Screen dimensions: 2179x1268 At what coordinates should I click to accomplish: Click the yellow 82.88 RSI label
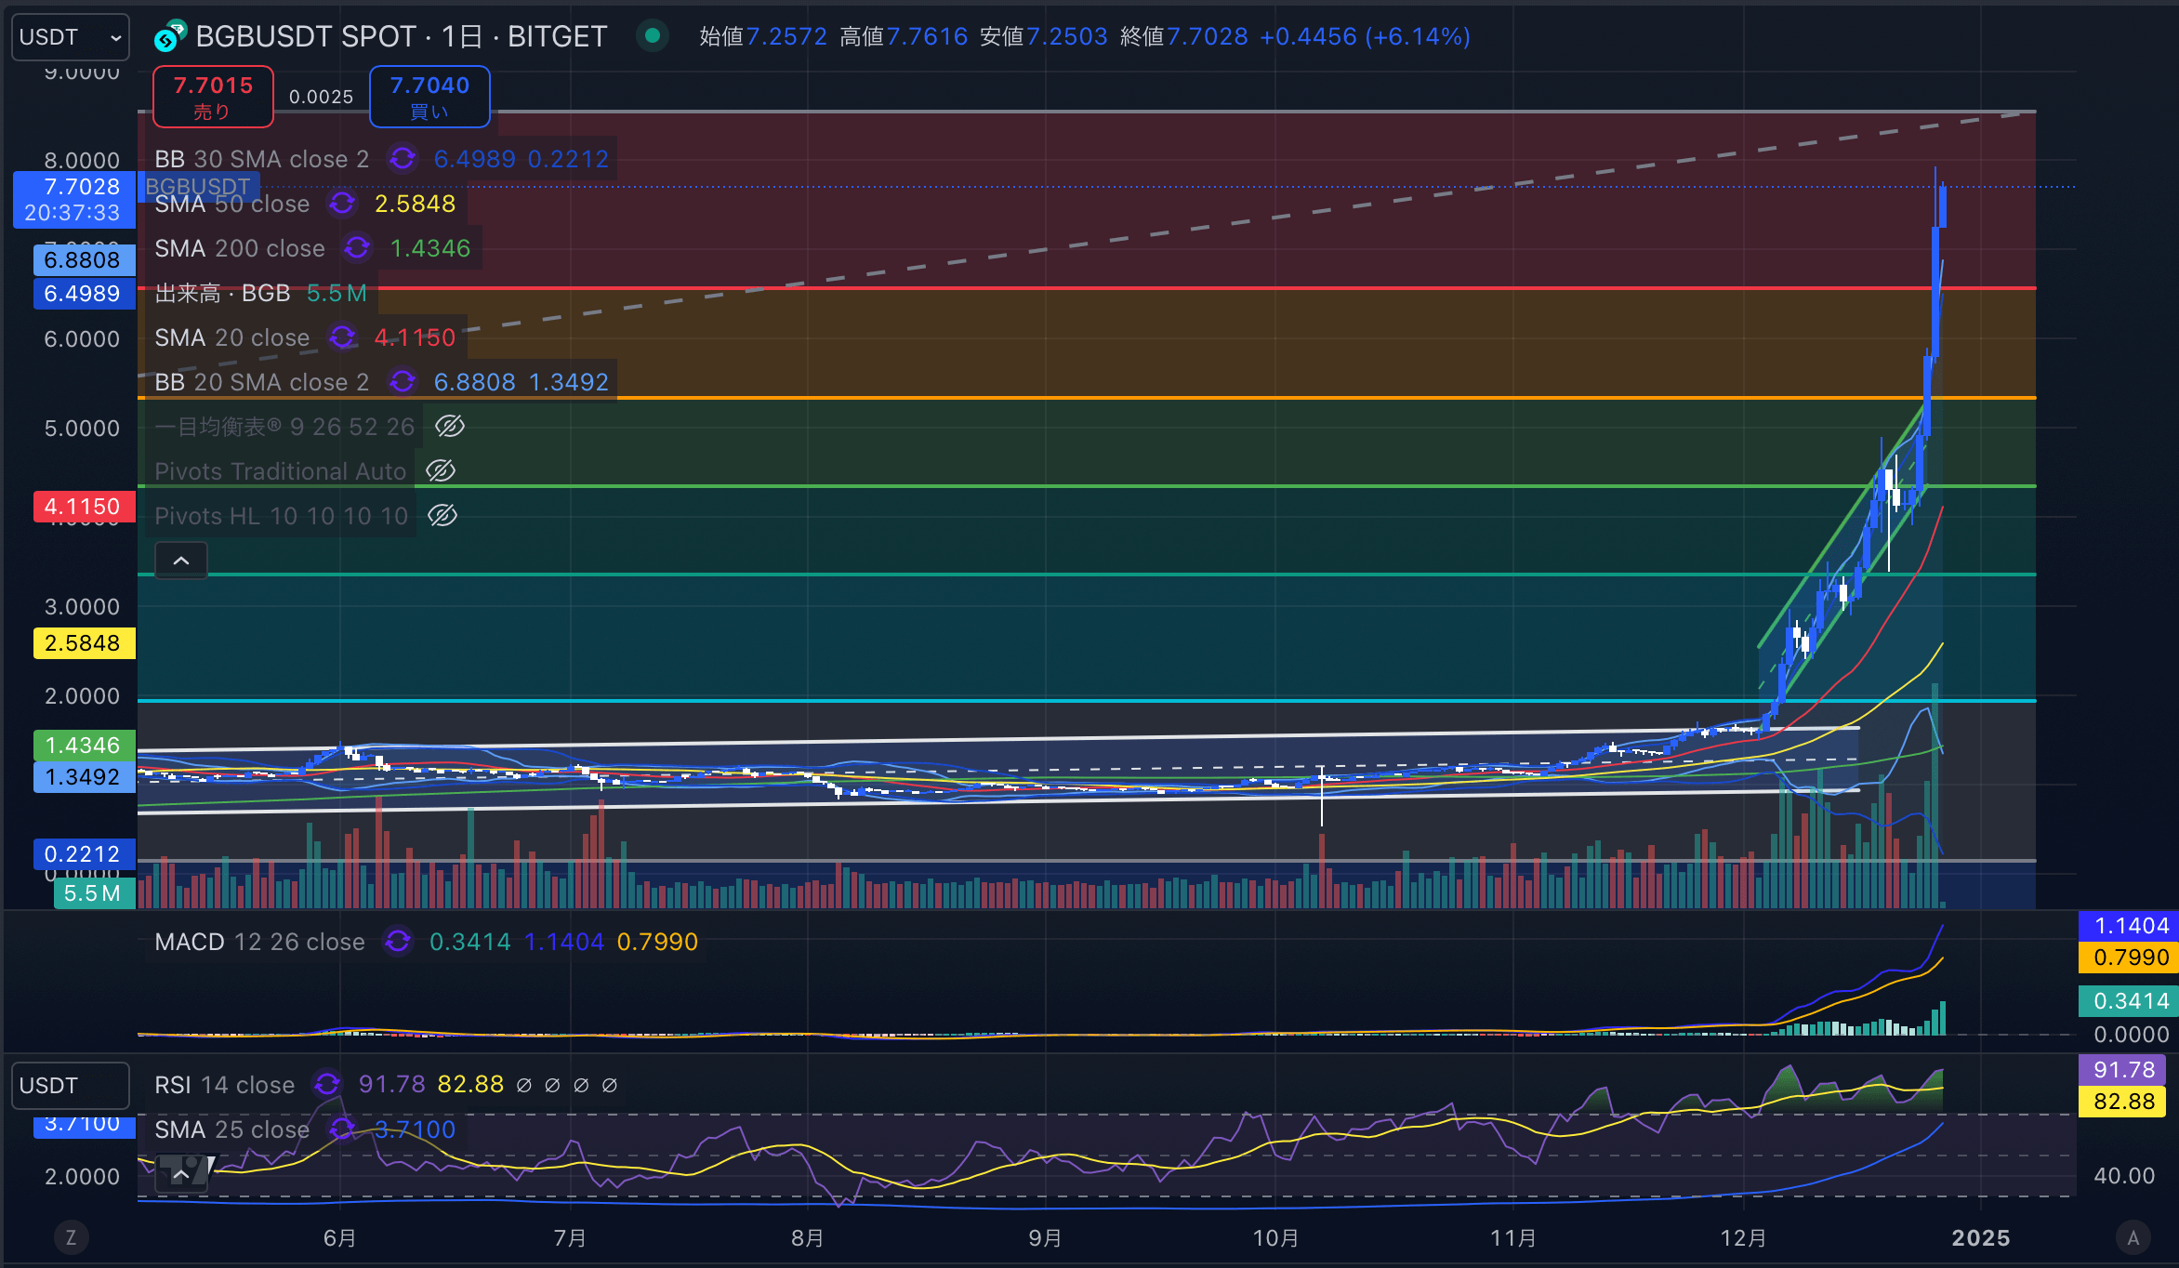tap(2122, 1102)
